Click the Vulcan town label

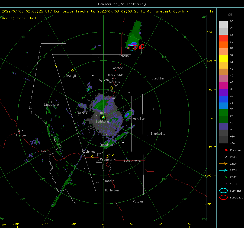(138, 201)
